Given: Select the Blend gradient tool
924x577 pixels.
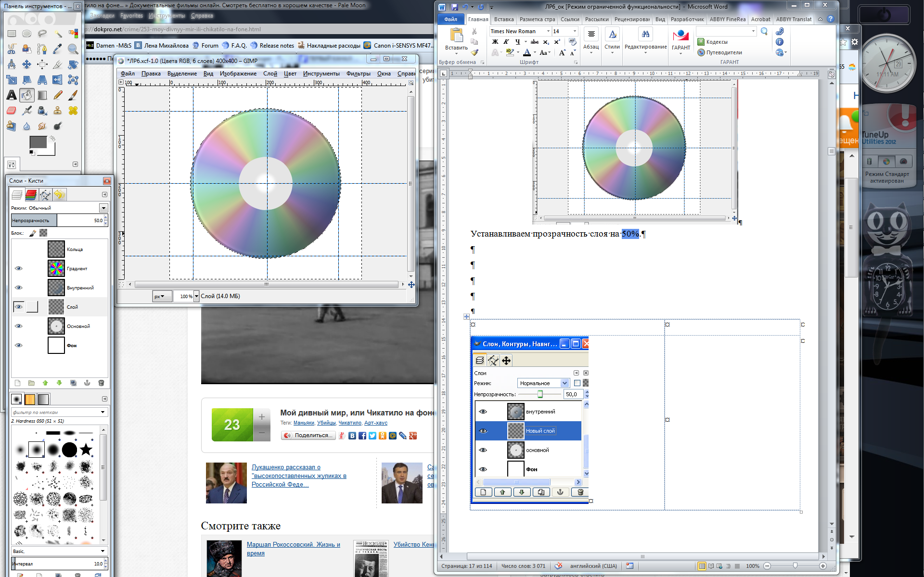Looking at the screenshot, I should click(42, 95).
